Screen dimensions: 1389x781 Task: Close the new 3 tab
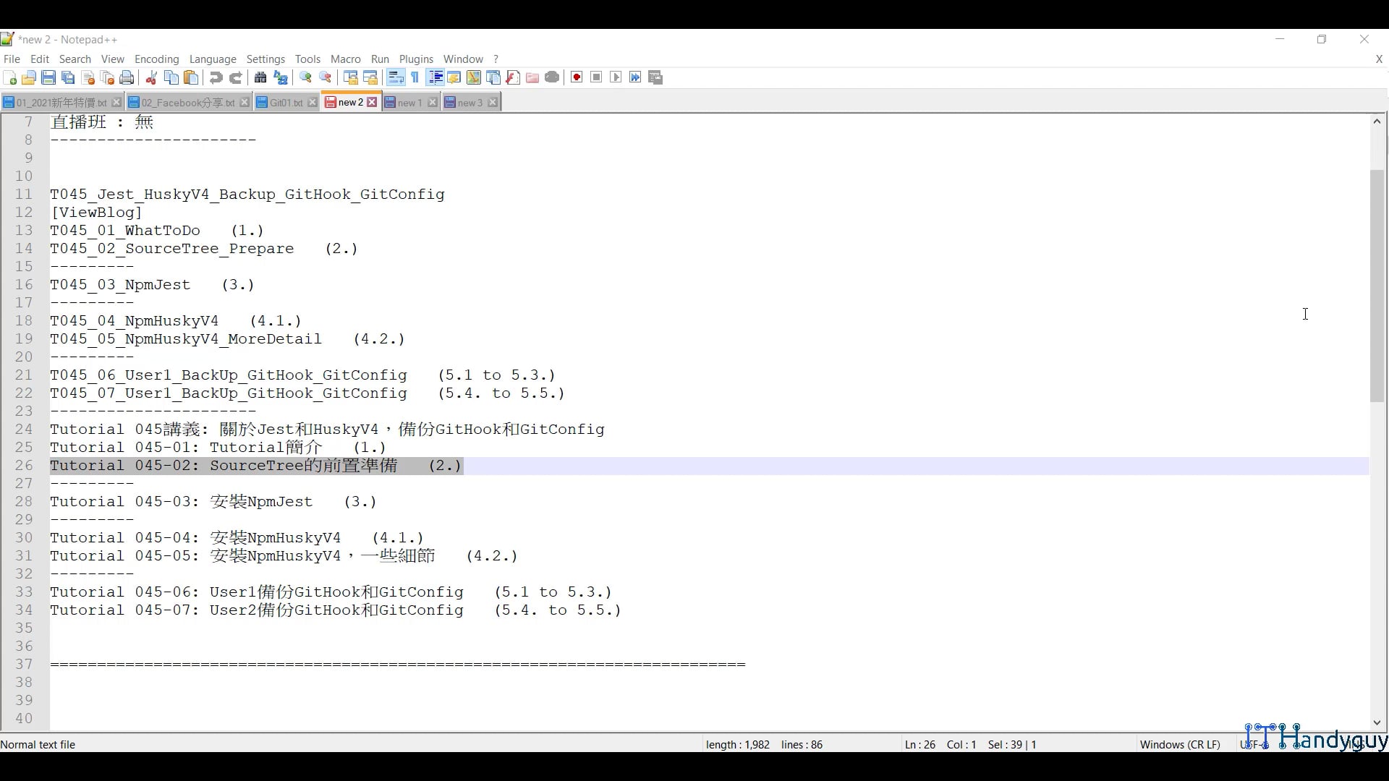coord(493,102)
